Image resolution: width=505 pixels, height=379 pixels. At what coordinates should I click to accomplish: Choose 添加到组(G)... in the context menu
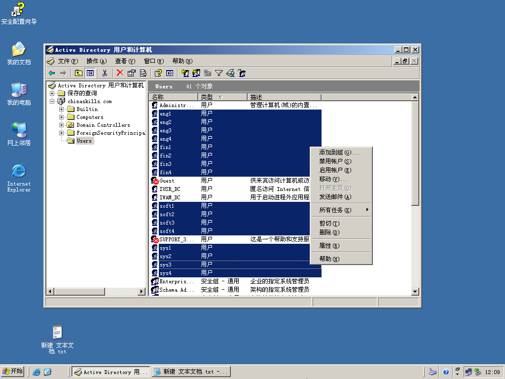[x=341, y=152]
